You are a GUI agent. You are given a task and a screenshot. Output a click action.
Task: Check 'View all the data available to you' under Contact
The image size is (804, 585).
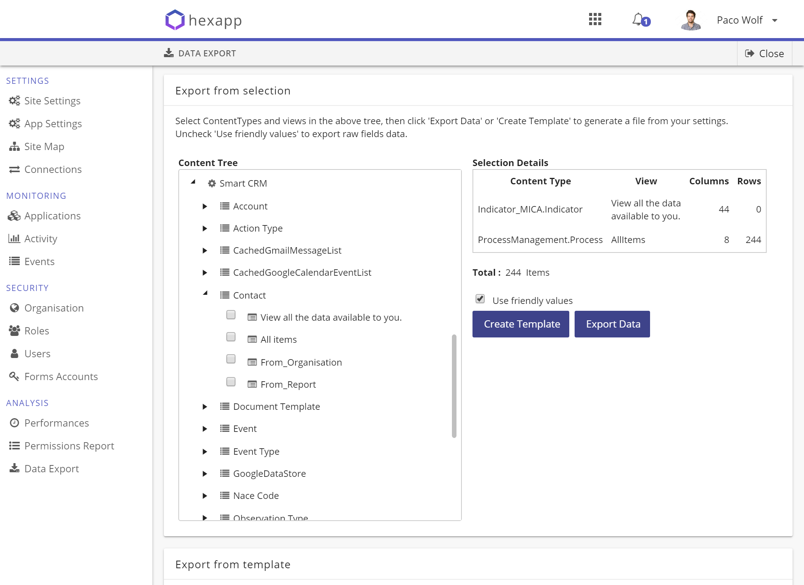(231, 315)
